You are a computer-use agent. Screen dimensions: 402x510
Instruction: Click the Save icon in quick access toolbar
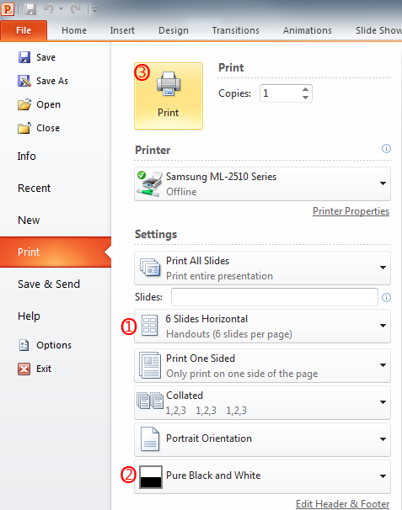click(x=30, y=9)
